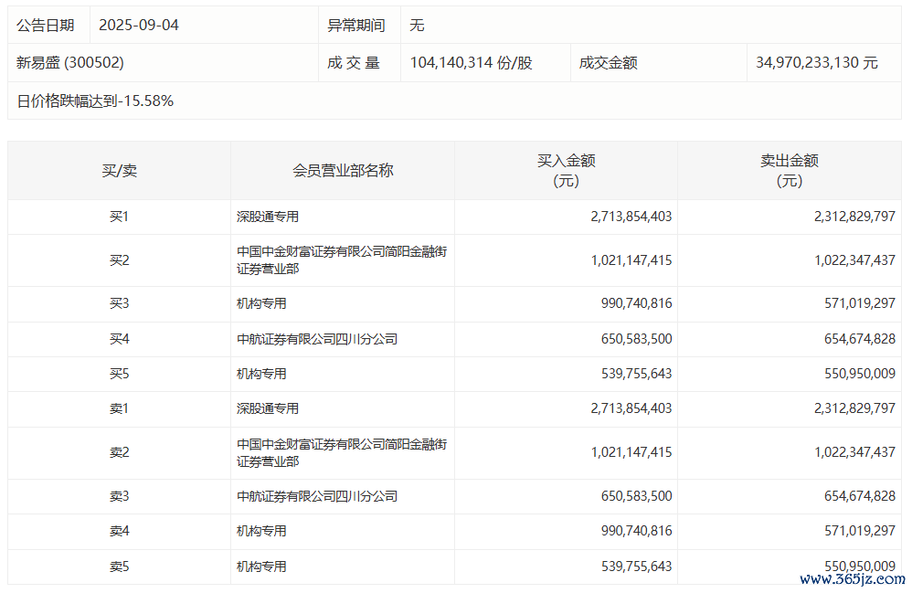Open 深股通专用 in the 买1 row
912x593 pixels.
click(x=268, y=217)
